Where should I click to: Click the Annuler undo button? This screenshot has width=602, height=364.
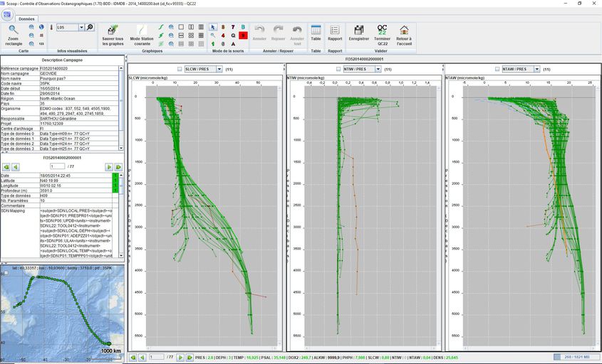[x=259, y=33]
